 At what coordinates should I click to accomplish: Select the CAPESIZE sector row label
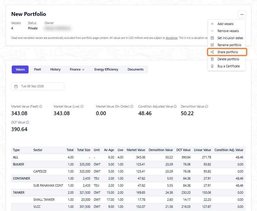pos(40,171)
